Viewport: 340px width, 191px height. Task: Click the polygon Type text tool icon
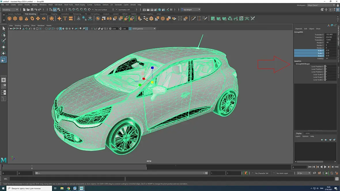tap(65, 18)
